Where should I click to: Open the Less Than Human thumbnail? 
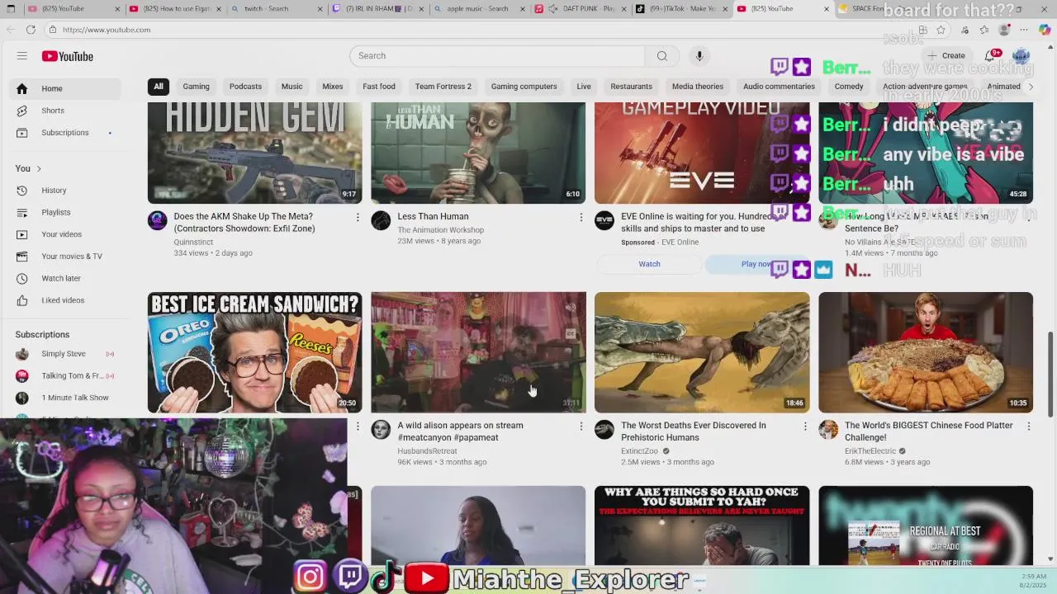478,153
